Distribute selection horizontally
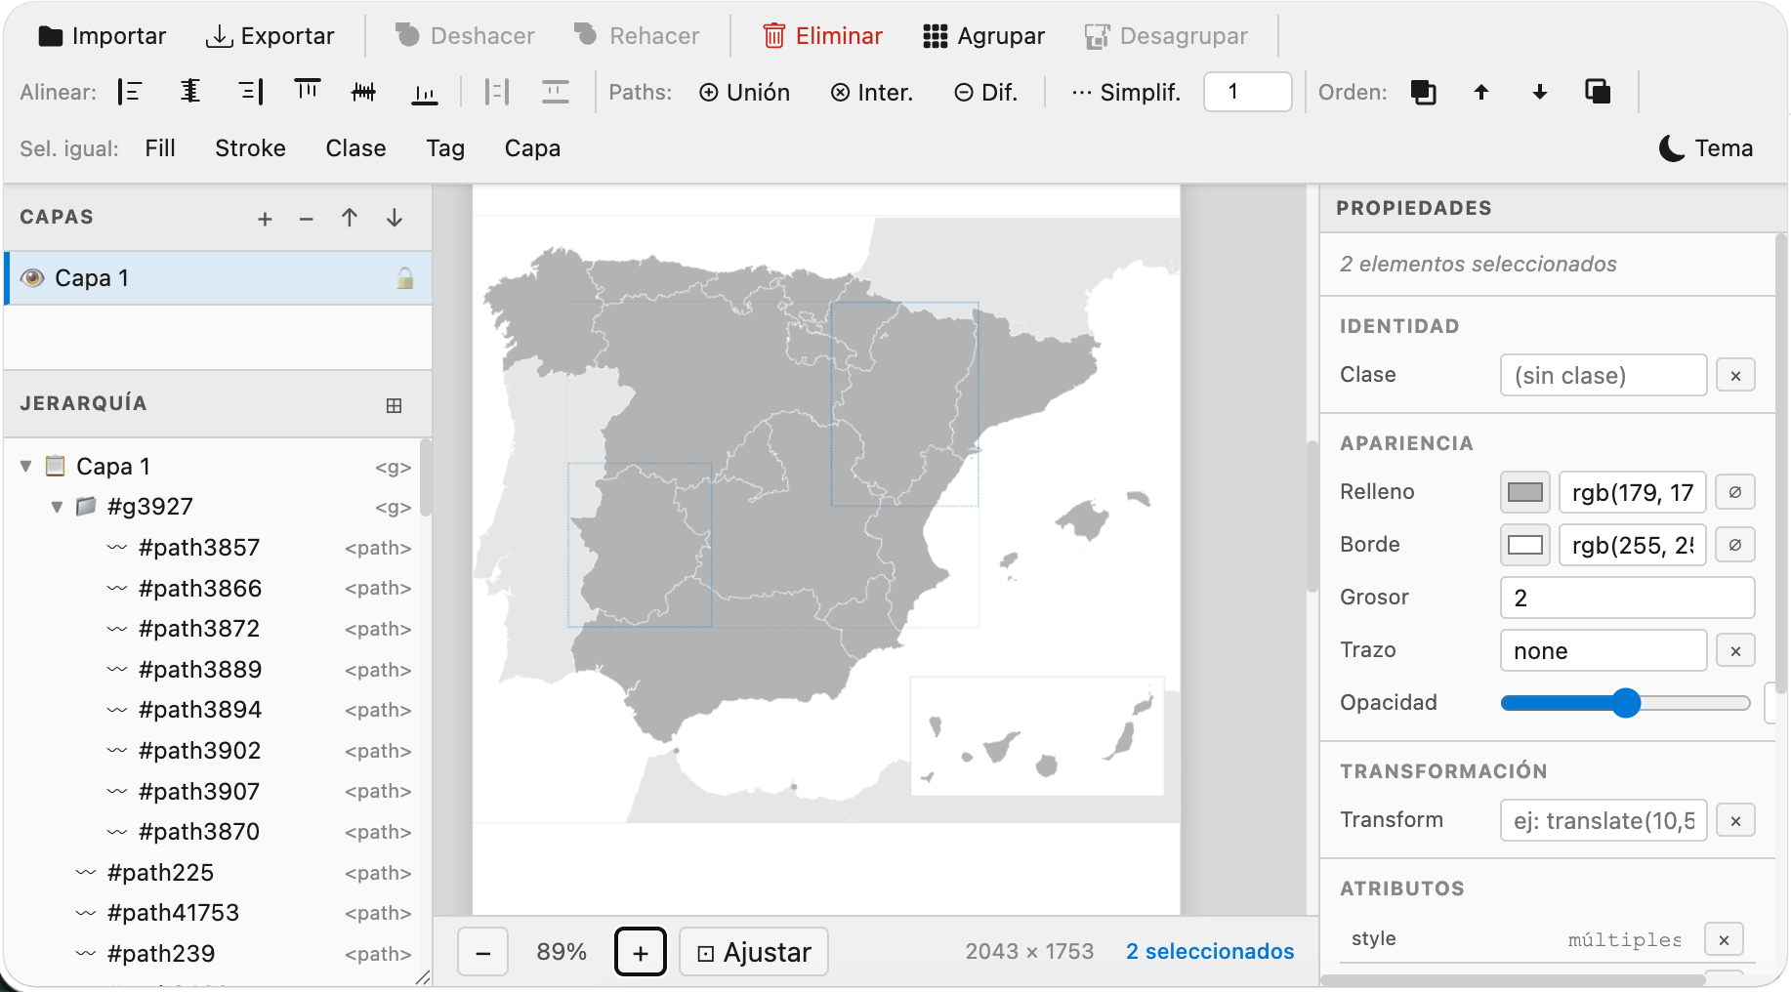 click(497, 92)
